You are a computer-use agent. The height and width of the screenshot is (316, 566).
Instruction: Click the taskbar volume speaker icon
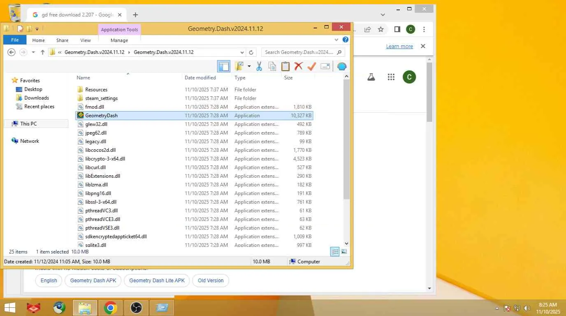coord(527,308)
